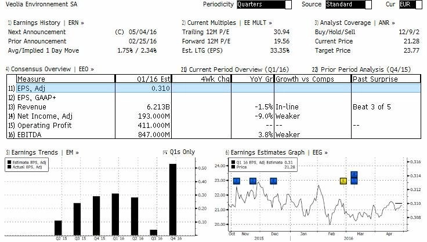The width and height of the screenshot is (427, 242).
Task: Click the blue event marker above November on the graph
Action: point(253,181)
